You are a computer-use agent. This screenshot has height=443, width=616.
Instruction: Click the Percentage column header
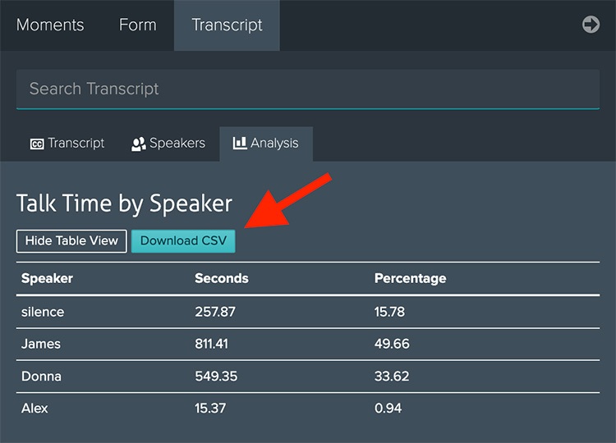410,278
